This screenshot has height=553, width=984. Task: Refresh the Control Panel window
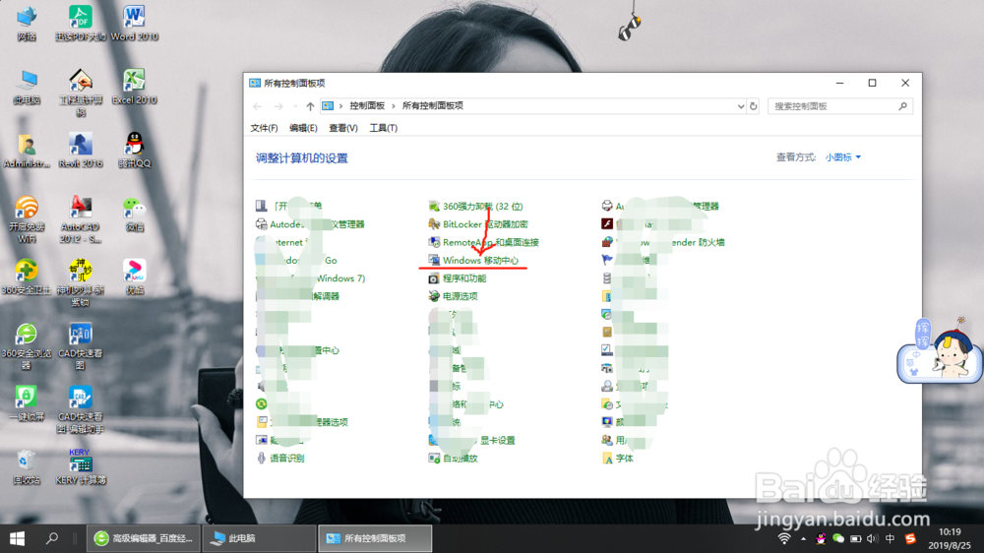click(753, 106)
